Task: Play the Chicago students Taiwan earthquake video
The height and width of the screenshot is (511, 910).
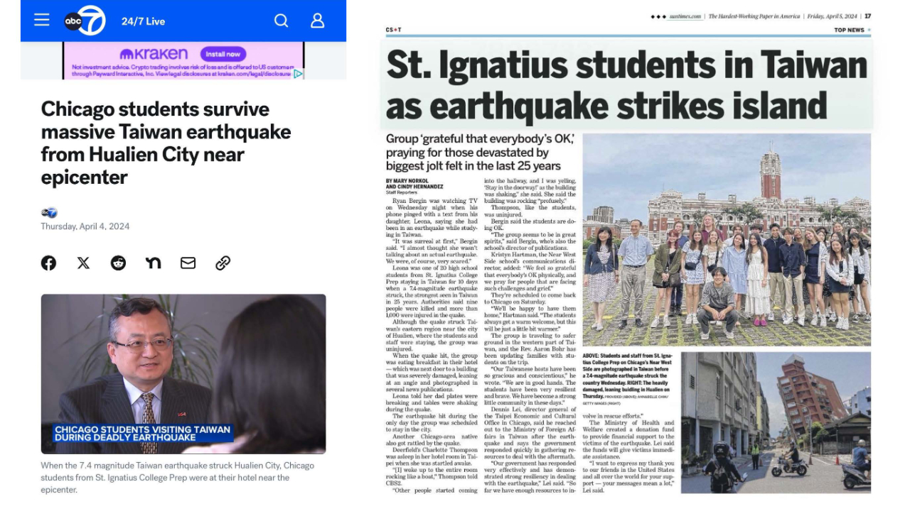Action: coord(183,373)
